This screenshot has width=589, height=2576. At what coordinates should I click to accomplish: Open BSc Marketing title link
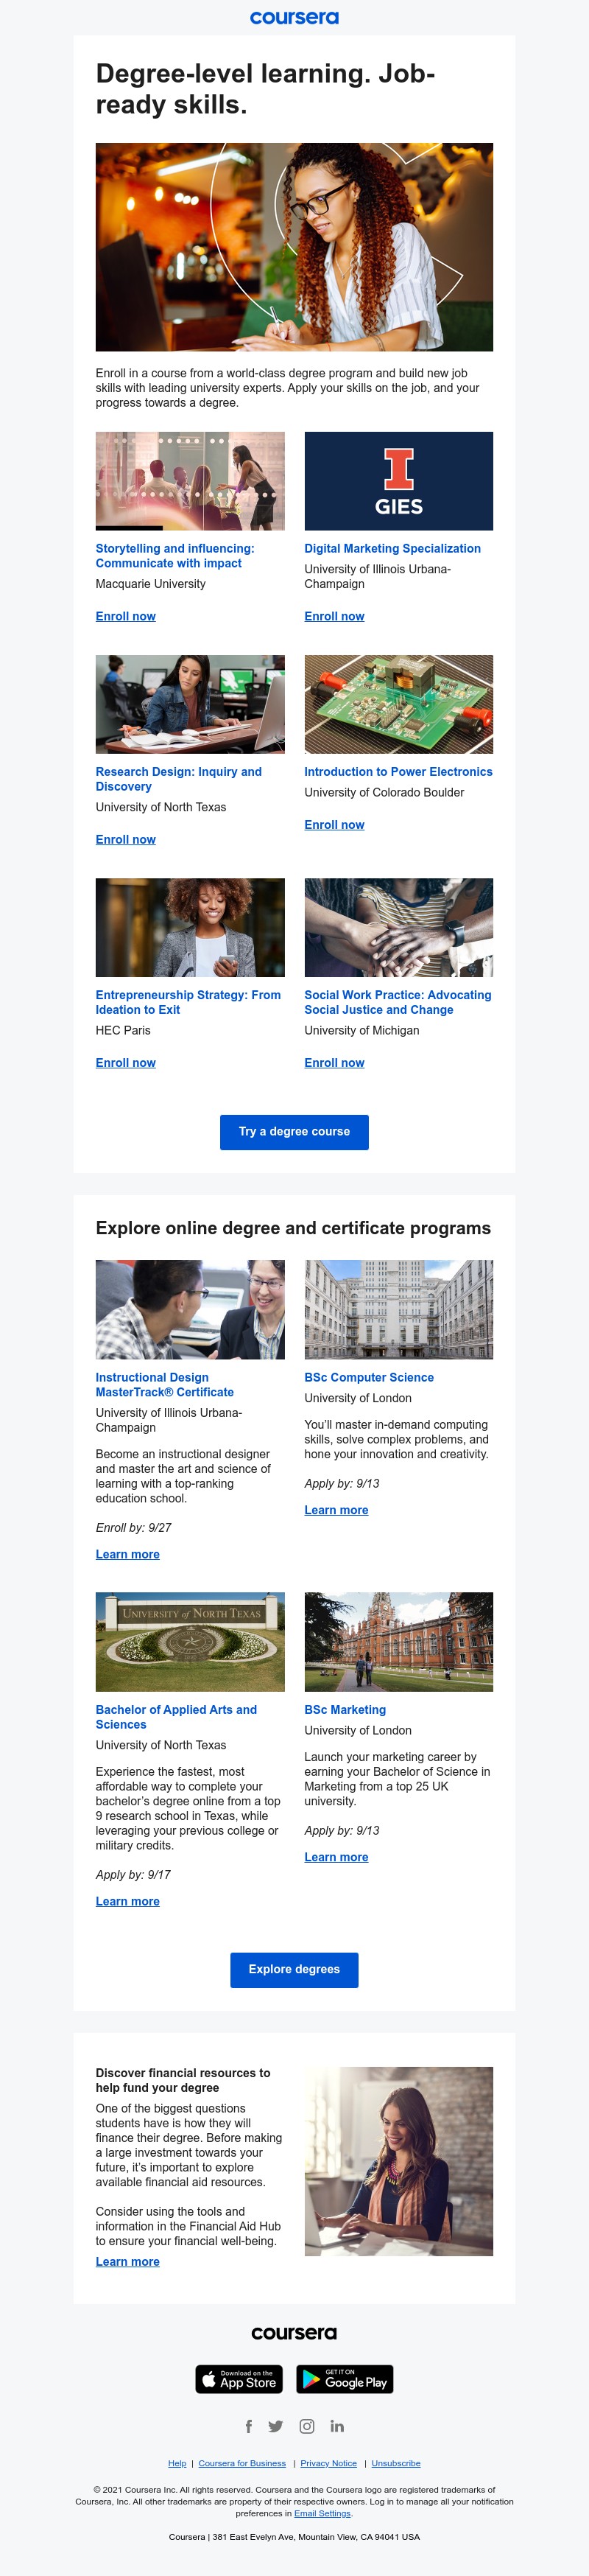pos(345,1710)
